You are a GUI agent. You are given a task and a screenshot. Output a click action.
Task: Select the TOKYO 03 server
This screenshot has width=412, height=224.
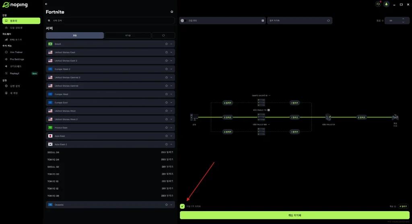pos(110,174)
